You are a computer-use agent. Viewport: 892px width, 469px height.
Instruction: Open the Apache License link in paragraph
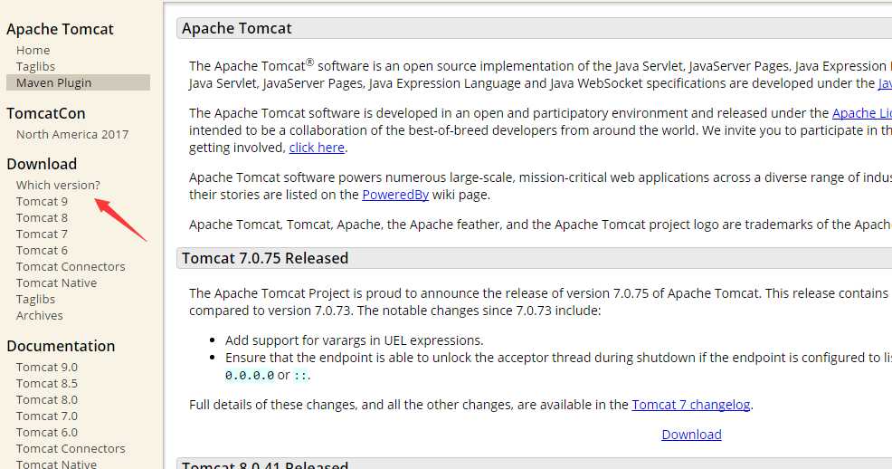861,113
